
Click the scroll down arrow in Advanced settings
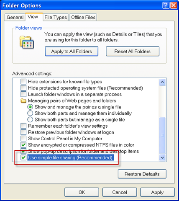coord(162,157)
